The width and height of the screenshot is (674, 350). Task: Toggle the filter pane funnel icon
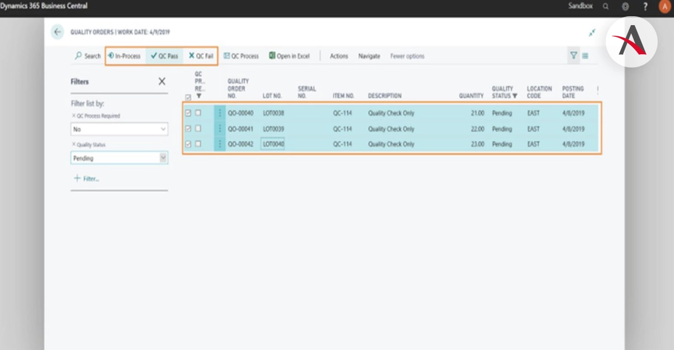tap(573, 55)
